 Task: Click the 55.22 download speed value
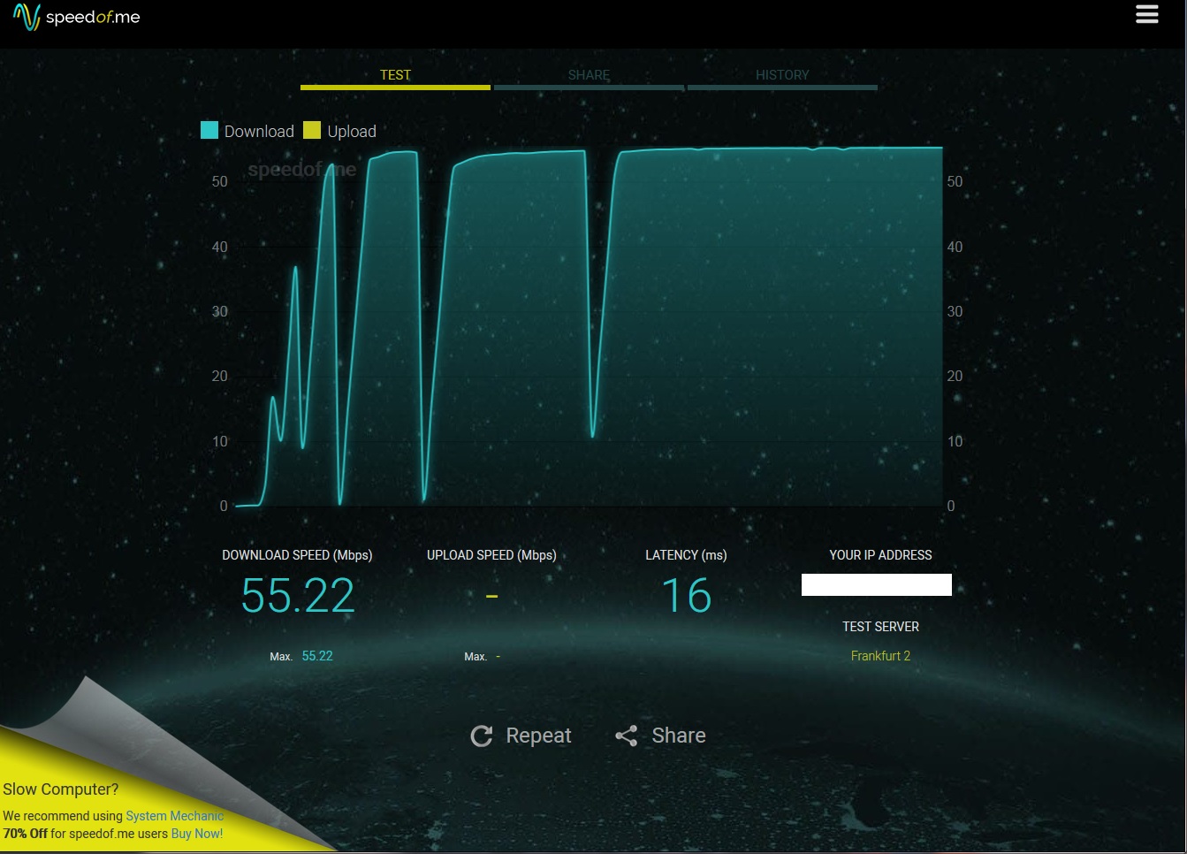[x=298, y=596]
